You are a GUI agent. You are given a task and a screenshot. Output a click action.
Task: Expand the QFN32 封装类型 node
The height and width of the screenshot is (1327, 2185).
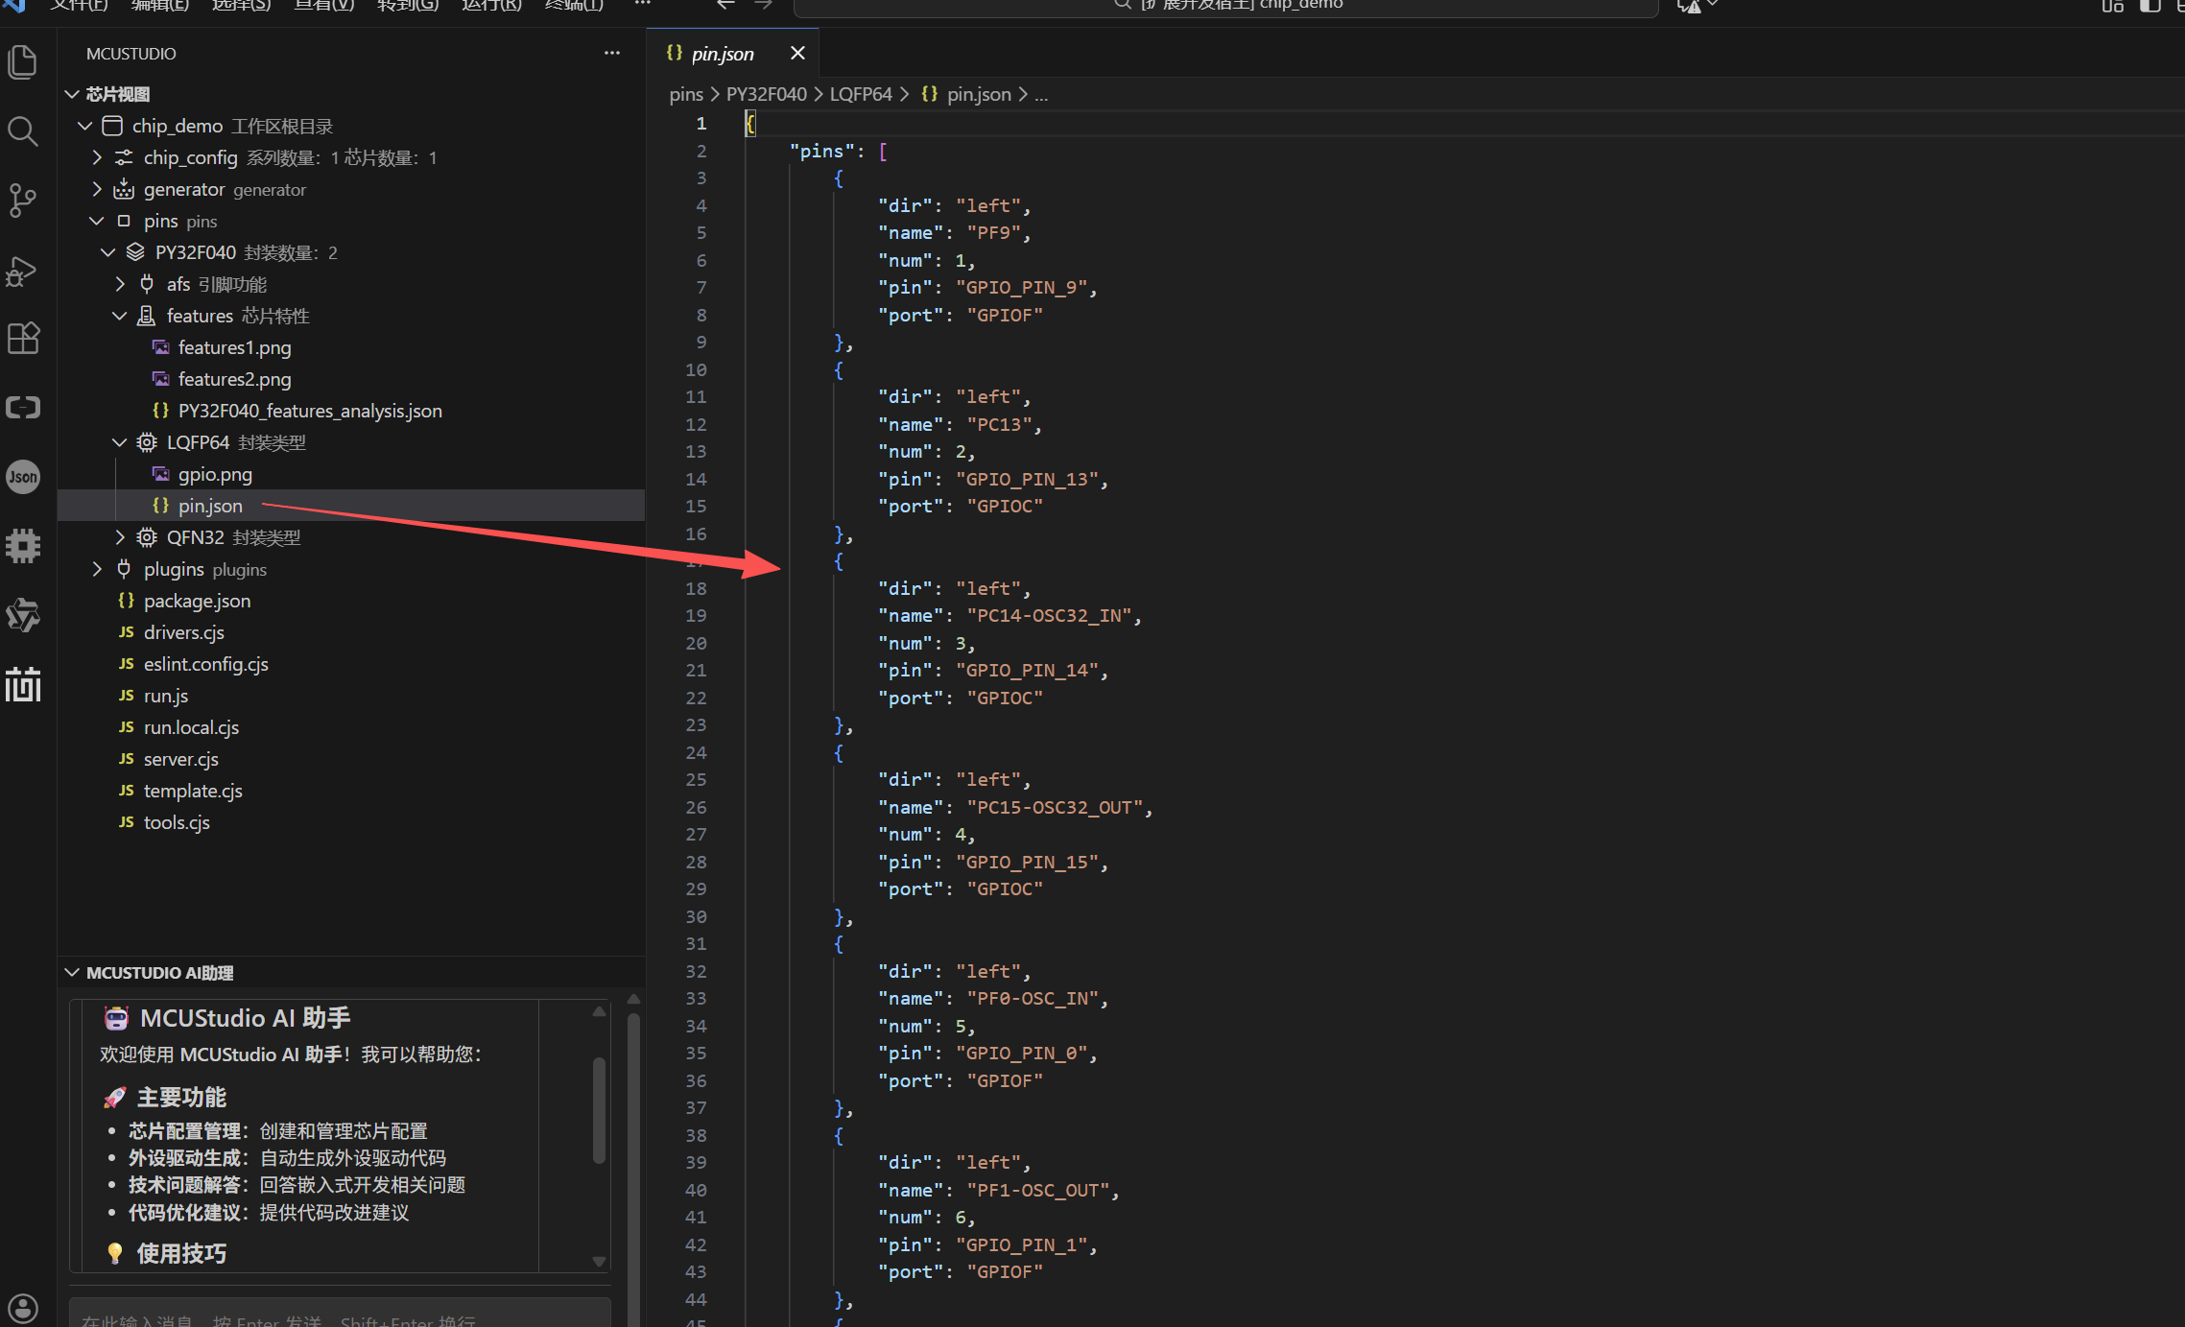pos(119,536)
